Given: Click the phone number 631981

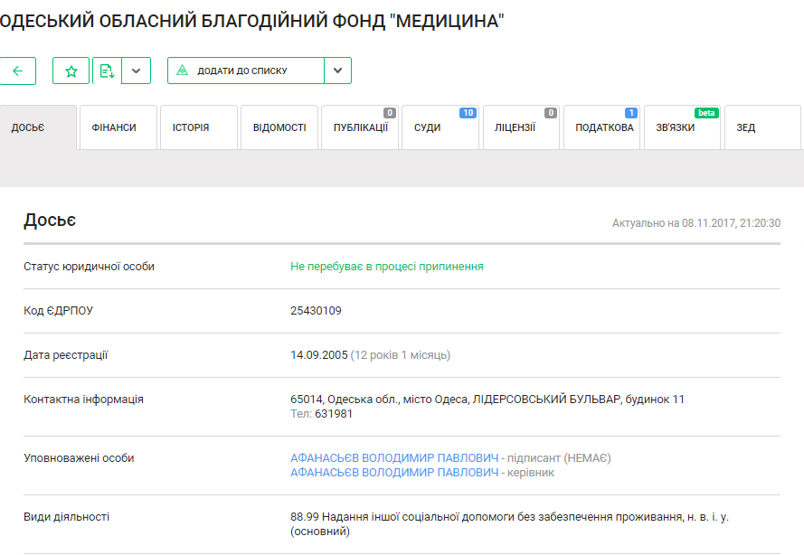Looking at the screenshot, I should (334, 414).
